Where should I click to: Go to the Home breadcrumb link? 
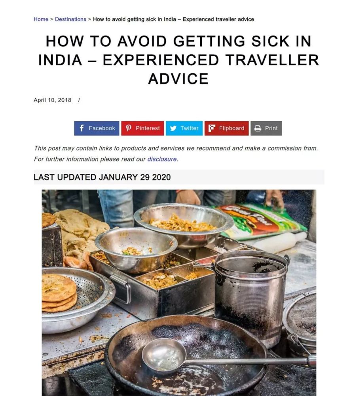pos(41,19)
